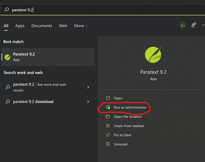The height and width of the screenshot is (162, 205).
Task: Click the 'Search work and web' heading
Action: pyautogui.click(x=23, y=73)
